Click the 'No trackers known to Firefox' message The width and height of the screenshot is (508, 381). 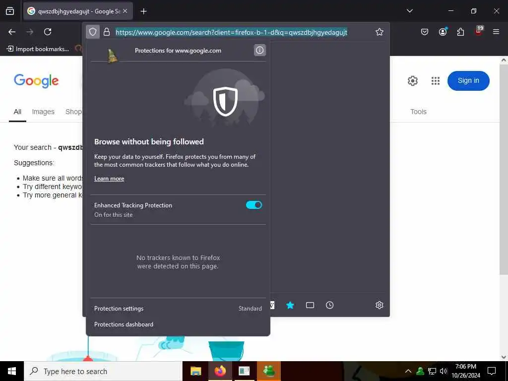pyautogui.click(x=178, y=262)
